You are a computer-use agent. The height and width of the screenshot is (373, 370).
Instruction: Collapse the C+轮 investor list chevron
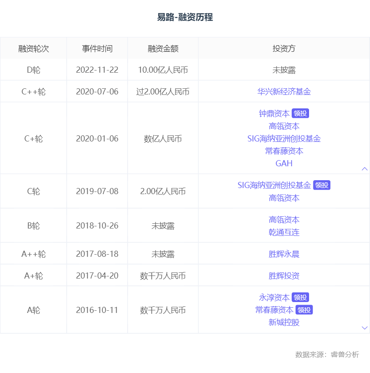364,169
